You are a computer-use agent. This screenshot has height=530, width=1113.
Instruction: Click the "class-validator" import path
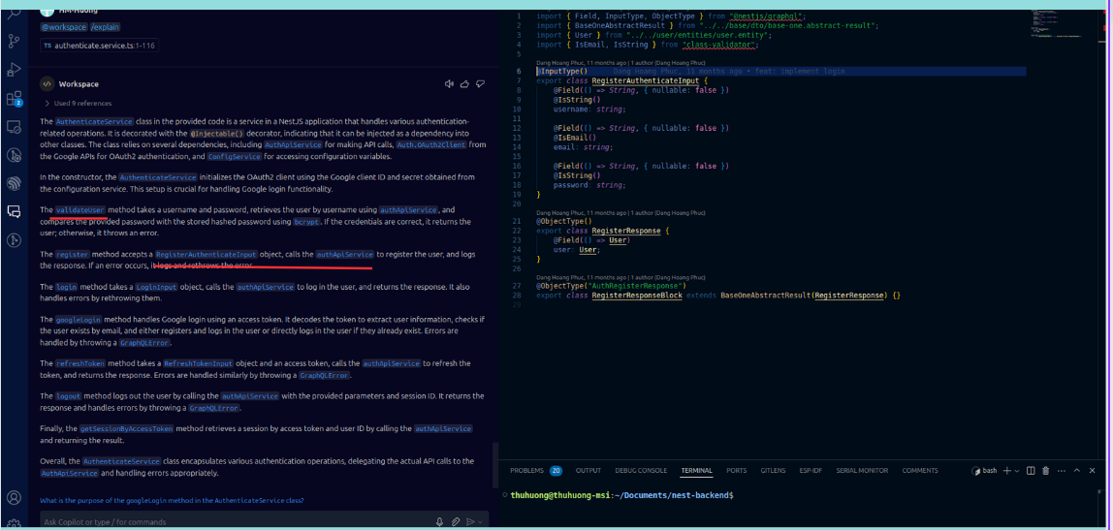tap(719, 45)
